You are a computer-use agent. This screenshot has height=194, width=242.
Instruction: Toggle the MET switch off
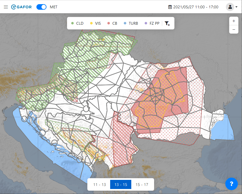coord(41,7)
